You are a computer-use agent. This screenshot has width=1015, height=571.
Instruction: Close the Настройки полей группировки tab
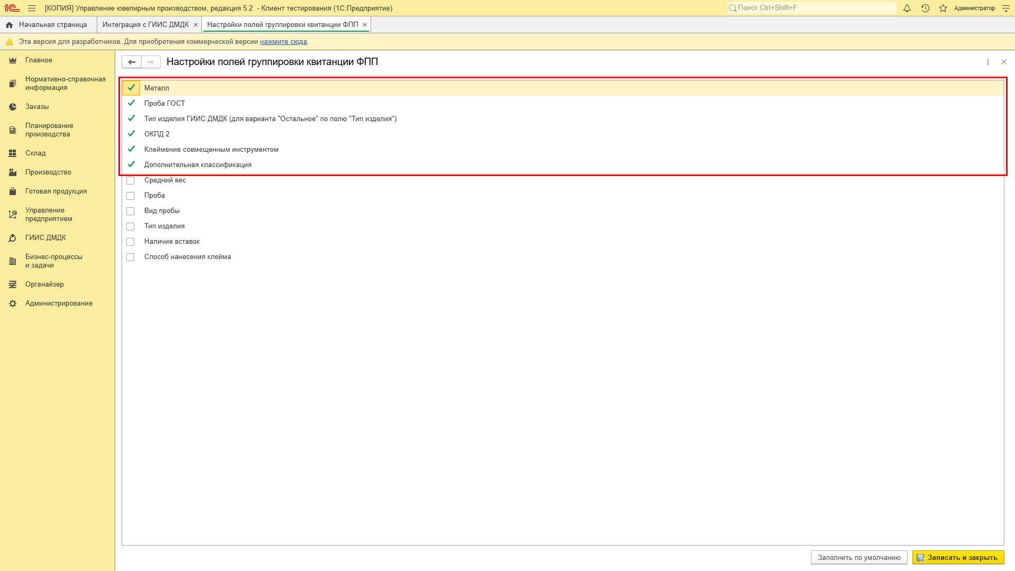coord(365,25)
